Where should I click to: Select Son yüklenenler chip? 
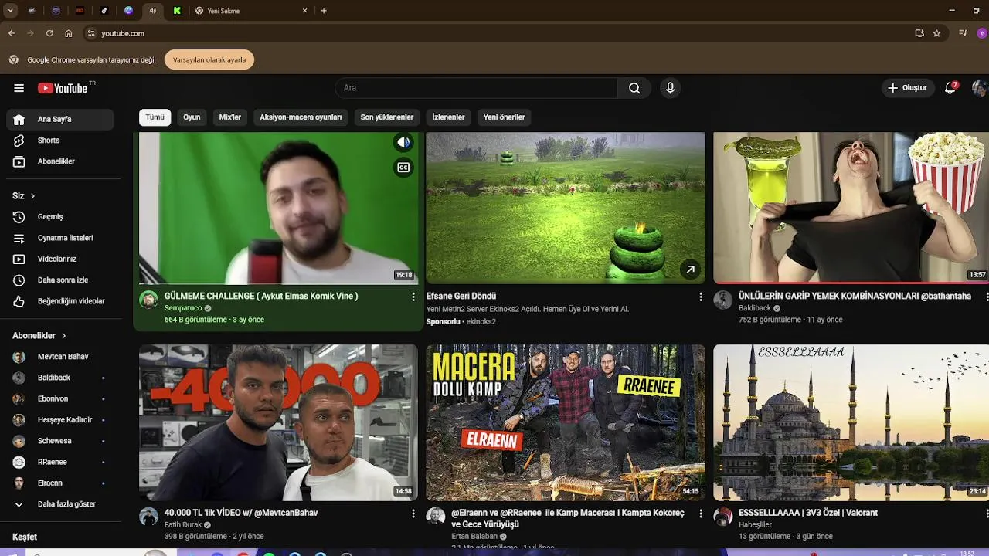[387, 117]
